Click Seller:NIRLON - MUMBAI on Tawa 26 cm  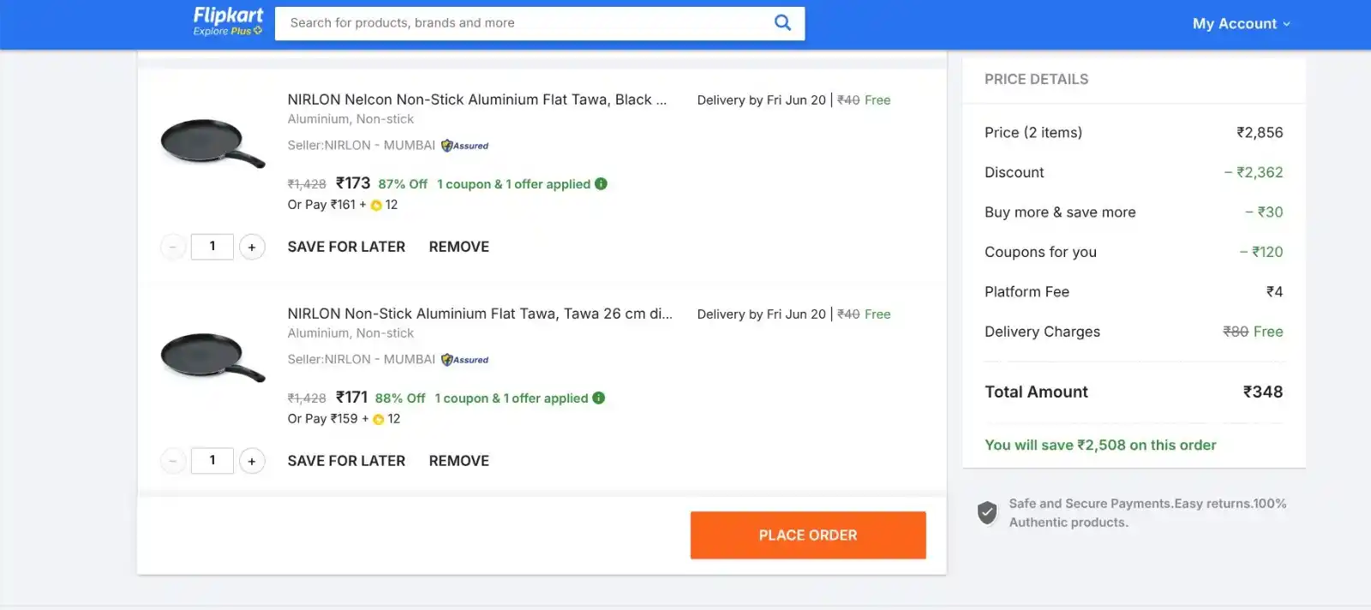pos(361,360)
